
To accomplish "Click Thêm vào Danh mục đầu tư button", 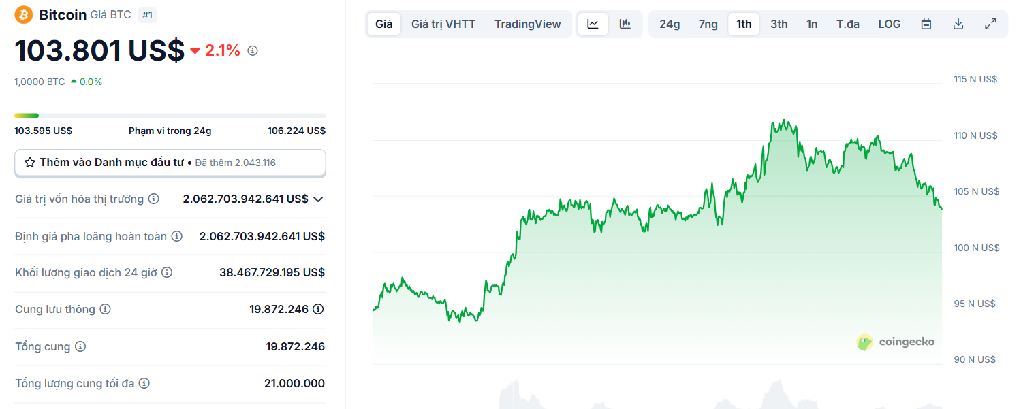I will 170,163.
